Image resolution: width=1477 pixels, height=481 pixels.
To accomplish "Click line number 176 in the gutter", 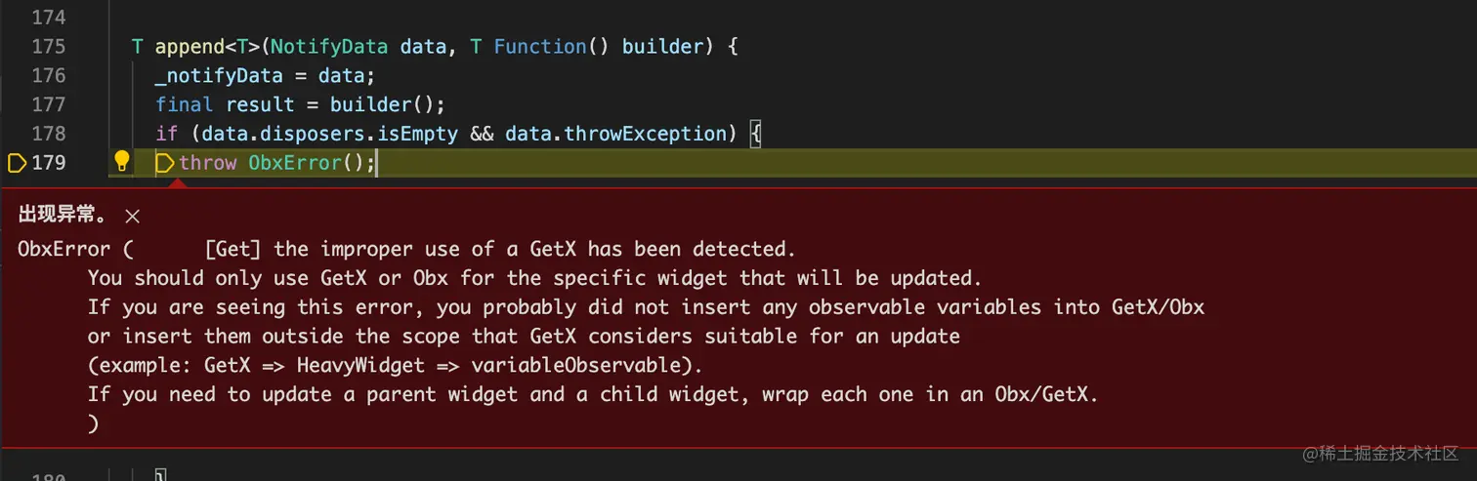I will [x=48, y=75].
